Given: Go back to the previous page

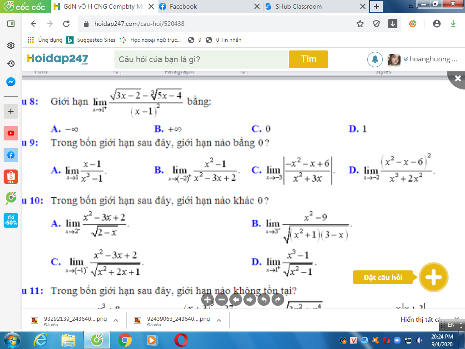Looking at the screenshot, I should 34,24.
